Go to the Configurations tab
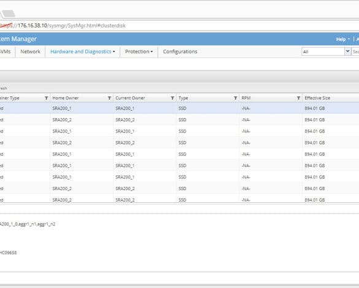 [180, 51]
